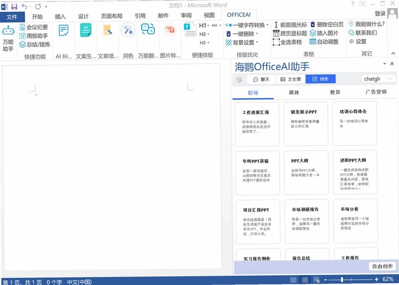
Task: Open the 万能助手 robot assistant
Action: click(8, 38)
